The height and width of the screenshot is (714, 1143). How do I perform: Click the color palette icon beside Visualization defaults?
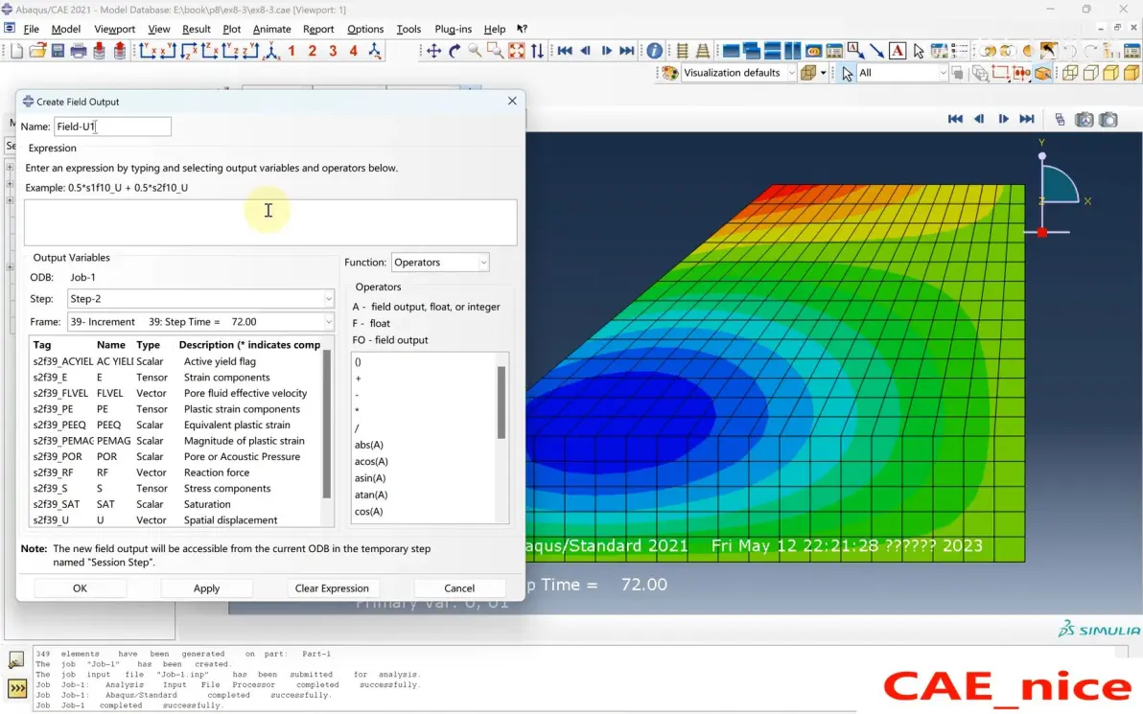669,73
